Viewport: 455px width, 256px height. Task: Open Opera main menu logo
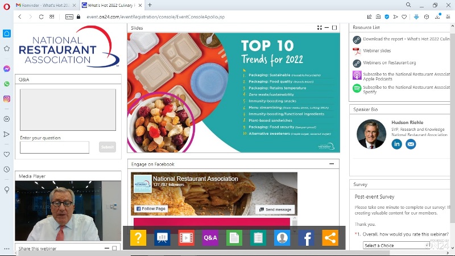[x=7, y=6]
